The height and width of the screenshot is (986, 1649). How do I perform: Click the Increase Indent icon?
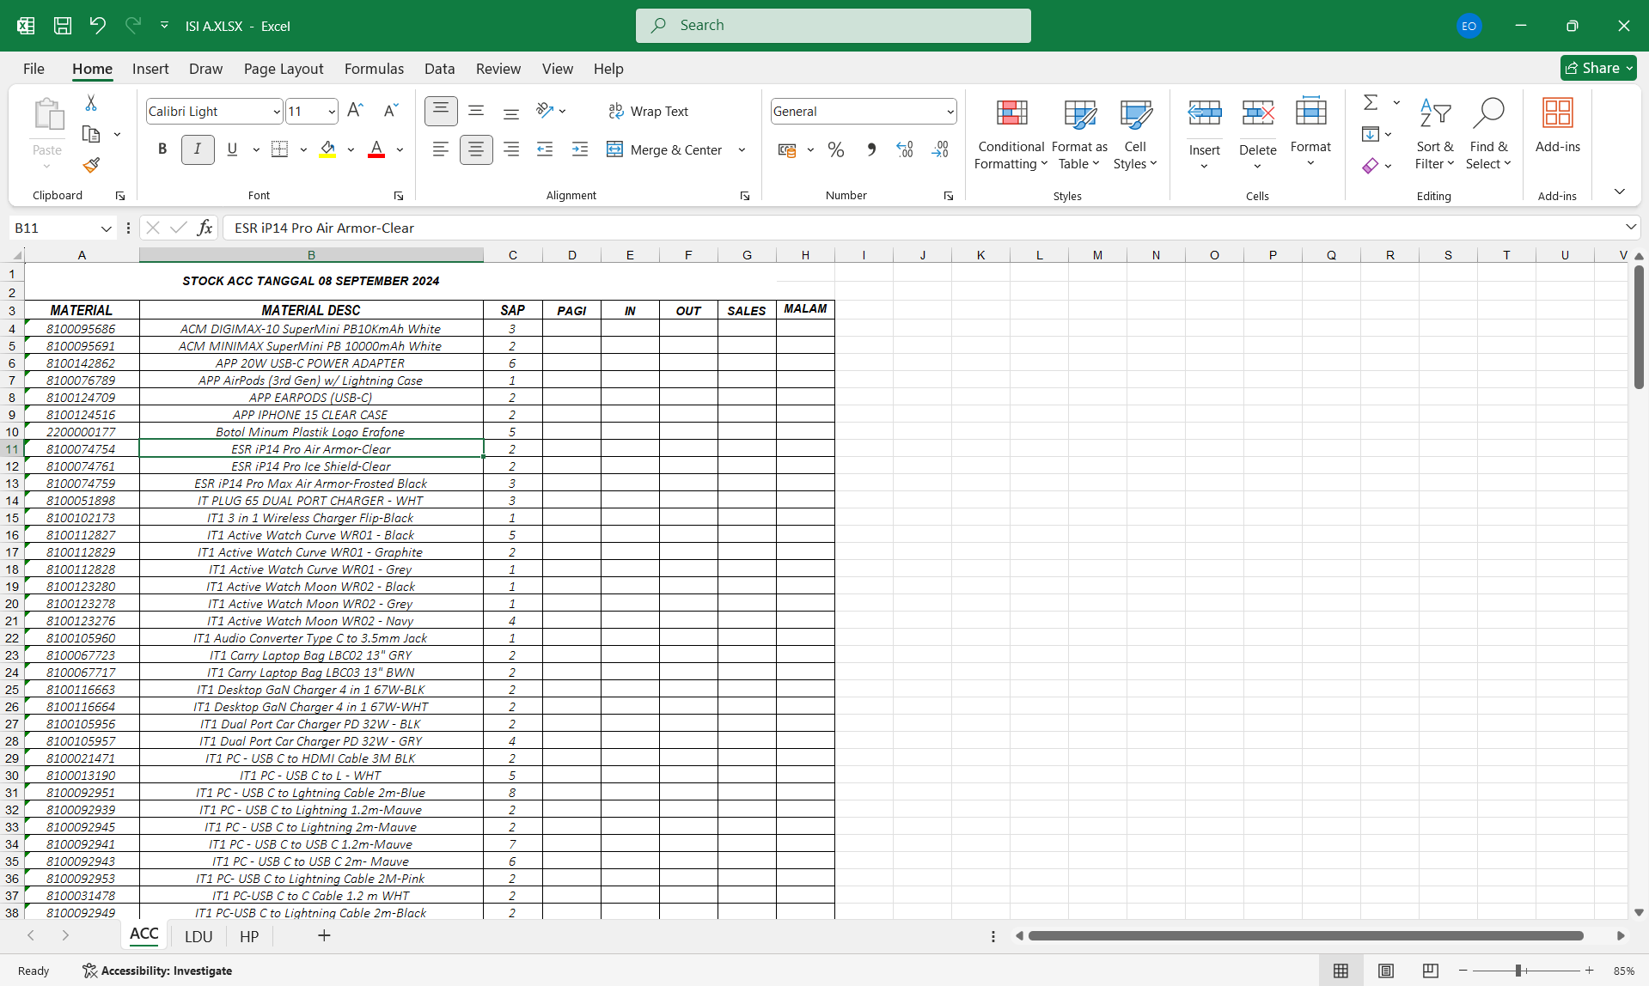coord(580,149)
